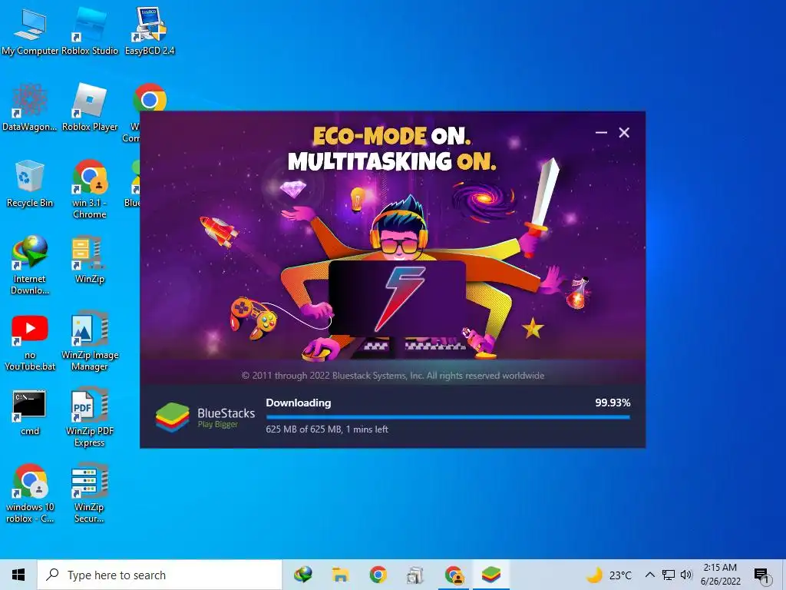Screen dimensions: 786x590
Task: Open notification Action Center
Action: [761, 575]
